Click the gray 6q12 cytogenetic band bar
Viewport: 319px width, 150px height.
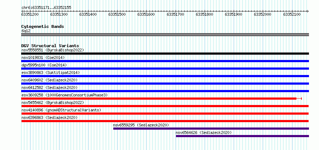click(165, 35)
